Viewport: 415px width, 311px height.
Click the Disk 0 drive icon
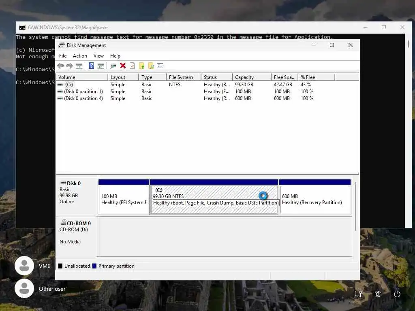pos(63,183)
